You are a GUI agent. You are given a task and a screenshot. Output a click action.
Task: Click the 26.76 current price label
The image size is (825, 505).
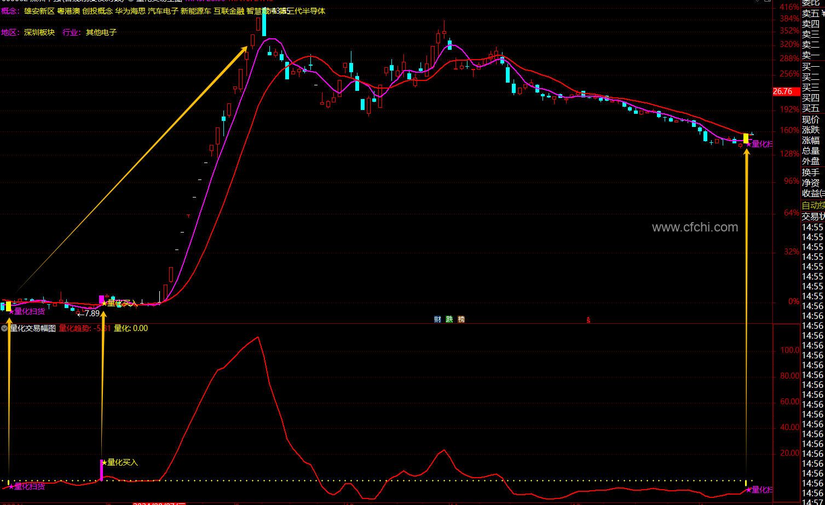tap(783, 91)
